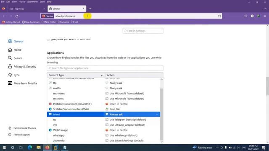Open the extension icon beside the menu button
This screenshot has width=269, height=151.
(x=258, y=16)
